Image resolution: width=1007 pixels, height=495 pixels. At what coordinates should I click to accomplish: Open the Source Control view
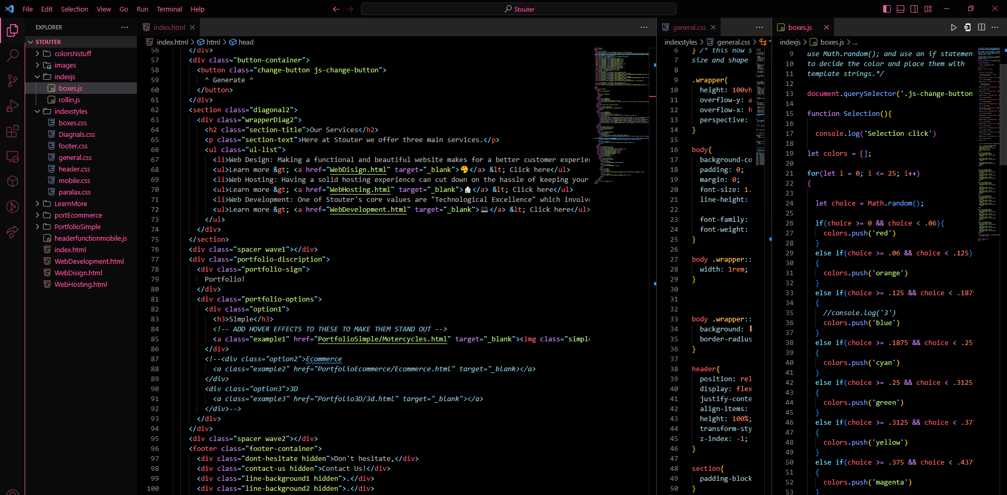(x=13, y=80)
